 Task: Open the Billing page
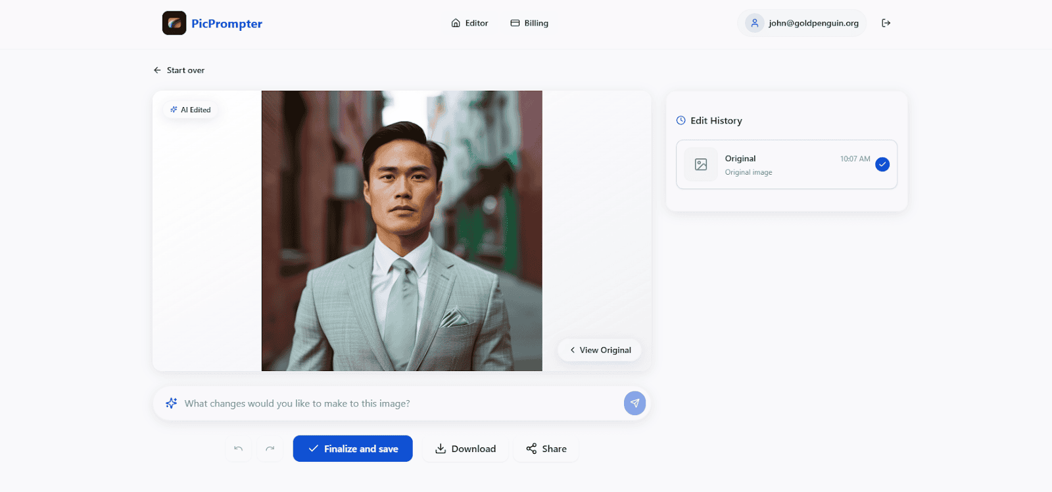(529, 23)
